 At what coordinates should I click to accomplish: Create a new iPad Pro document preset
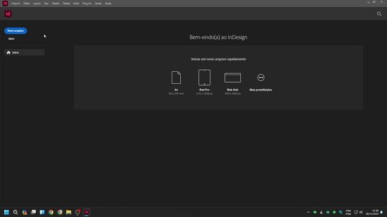click(x=204, y=83)
